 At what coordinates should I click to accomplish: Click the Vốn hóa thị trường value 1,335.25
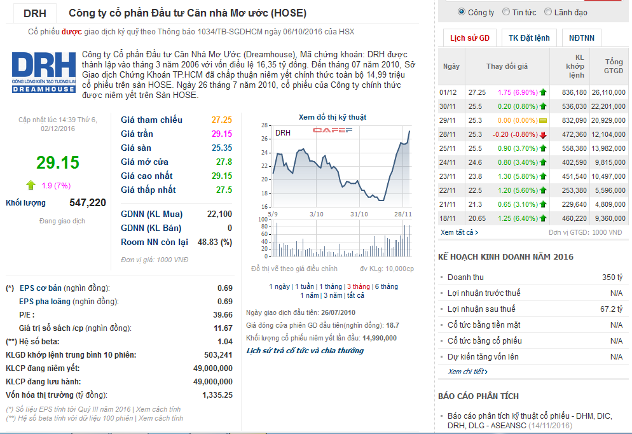pos(217,395)
